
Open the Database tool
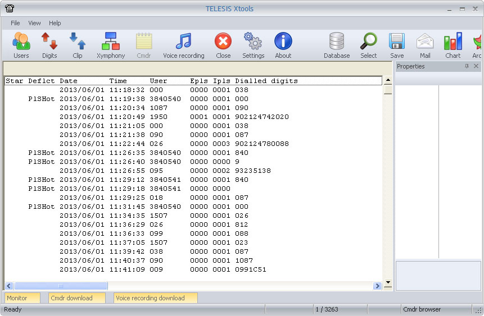pos(337,45)
